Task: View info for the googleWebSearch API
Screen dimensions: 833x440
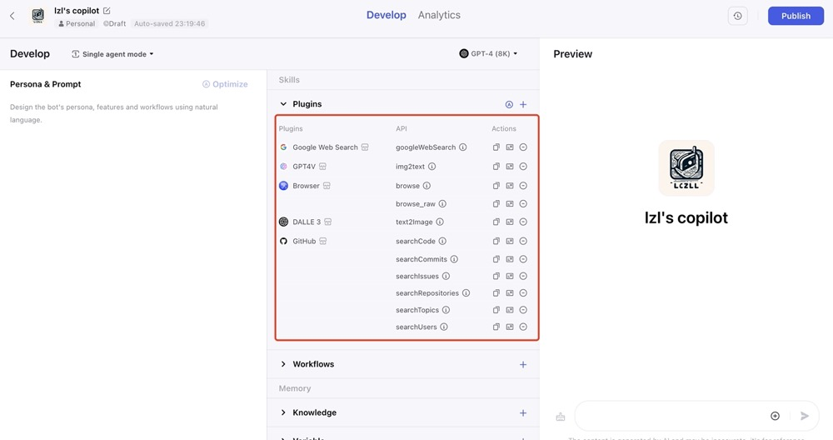Action: [462, 147]
